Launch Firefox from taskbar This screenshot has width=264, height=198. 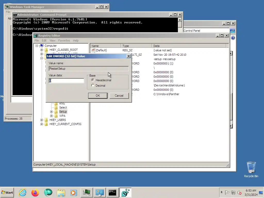[x=35, y=192]
